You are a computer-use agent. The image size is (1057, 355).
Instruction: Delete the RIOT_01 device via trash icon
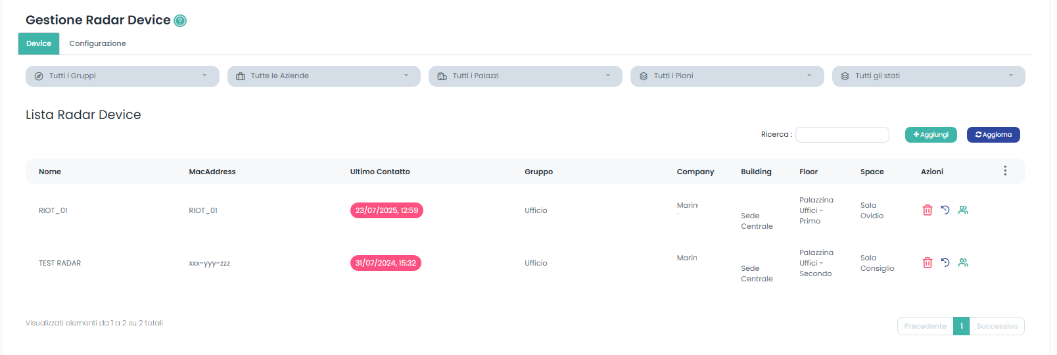928,210
